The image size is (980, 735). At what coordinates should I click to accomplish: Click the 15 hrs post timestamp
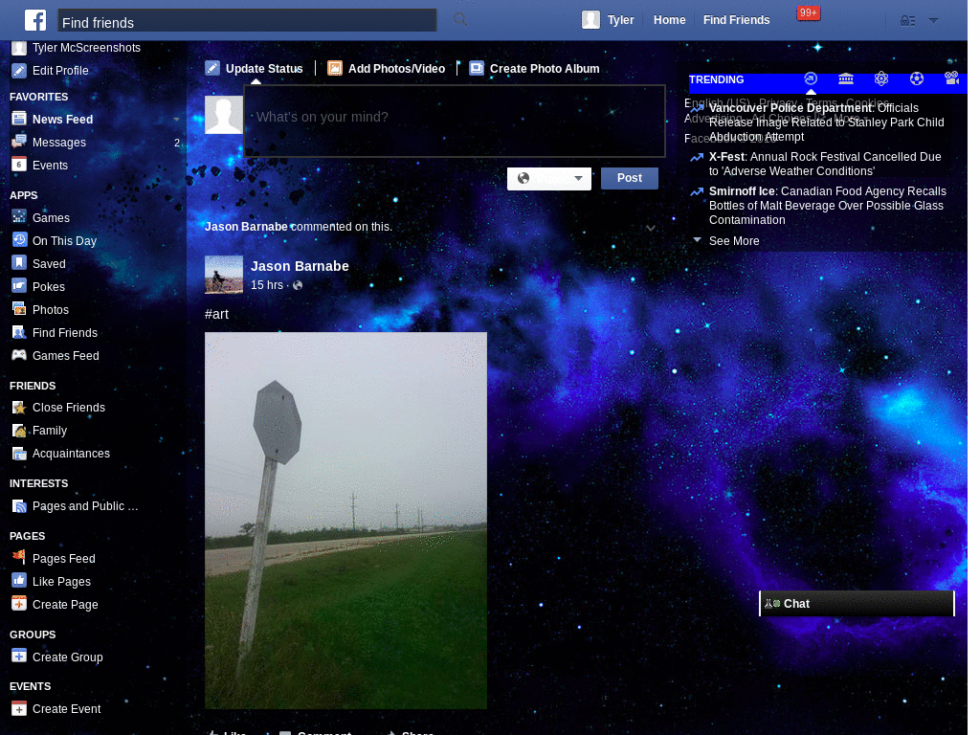267,285
